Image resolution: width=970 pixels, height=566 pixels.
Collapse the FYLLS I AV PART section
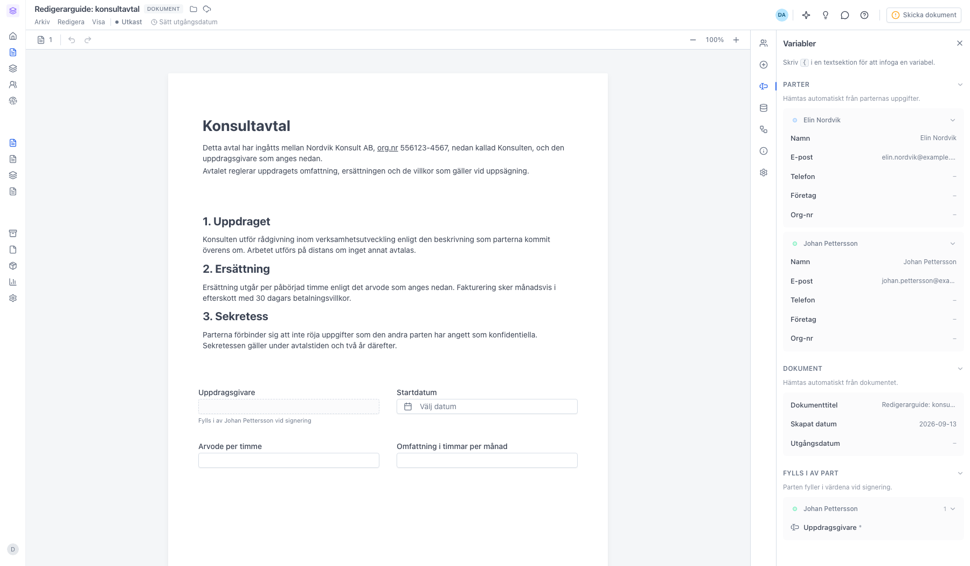click(x=960, y=473)
